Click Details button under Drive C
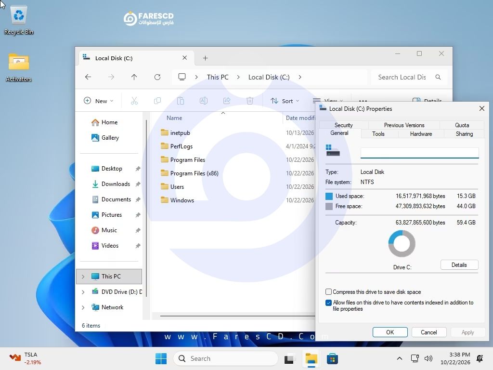The image size is (493, 370). pos(459,265)
